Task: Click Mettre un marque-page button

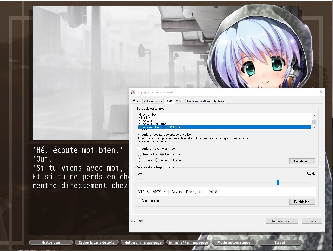Action: tap(143, 242)
